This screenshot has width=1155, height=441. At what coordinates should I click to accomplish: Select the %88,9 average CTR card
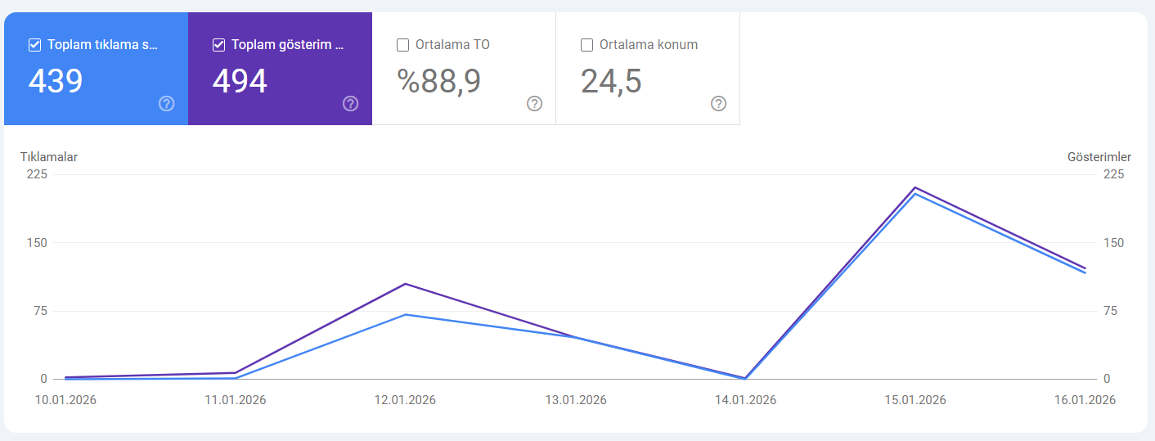click(x=464, y=69)
